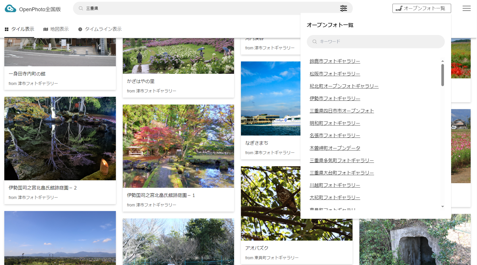The image size is (477, 265).
Task: Click from 東員町フォトギャラリー text
Action: pos(272,258)
